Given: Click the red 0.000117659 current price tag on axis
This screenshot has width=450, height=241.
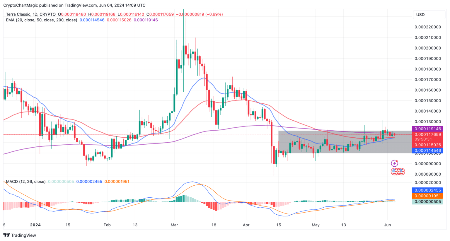Looking at the screenshot, I should [427, 134].
